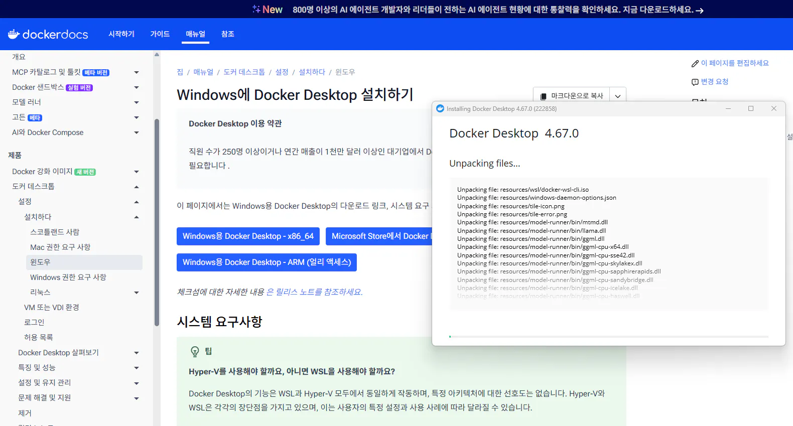Click the copy icon in 마크다운으로 복사

tap(544, 96)
